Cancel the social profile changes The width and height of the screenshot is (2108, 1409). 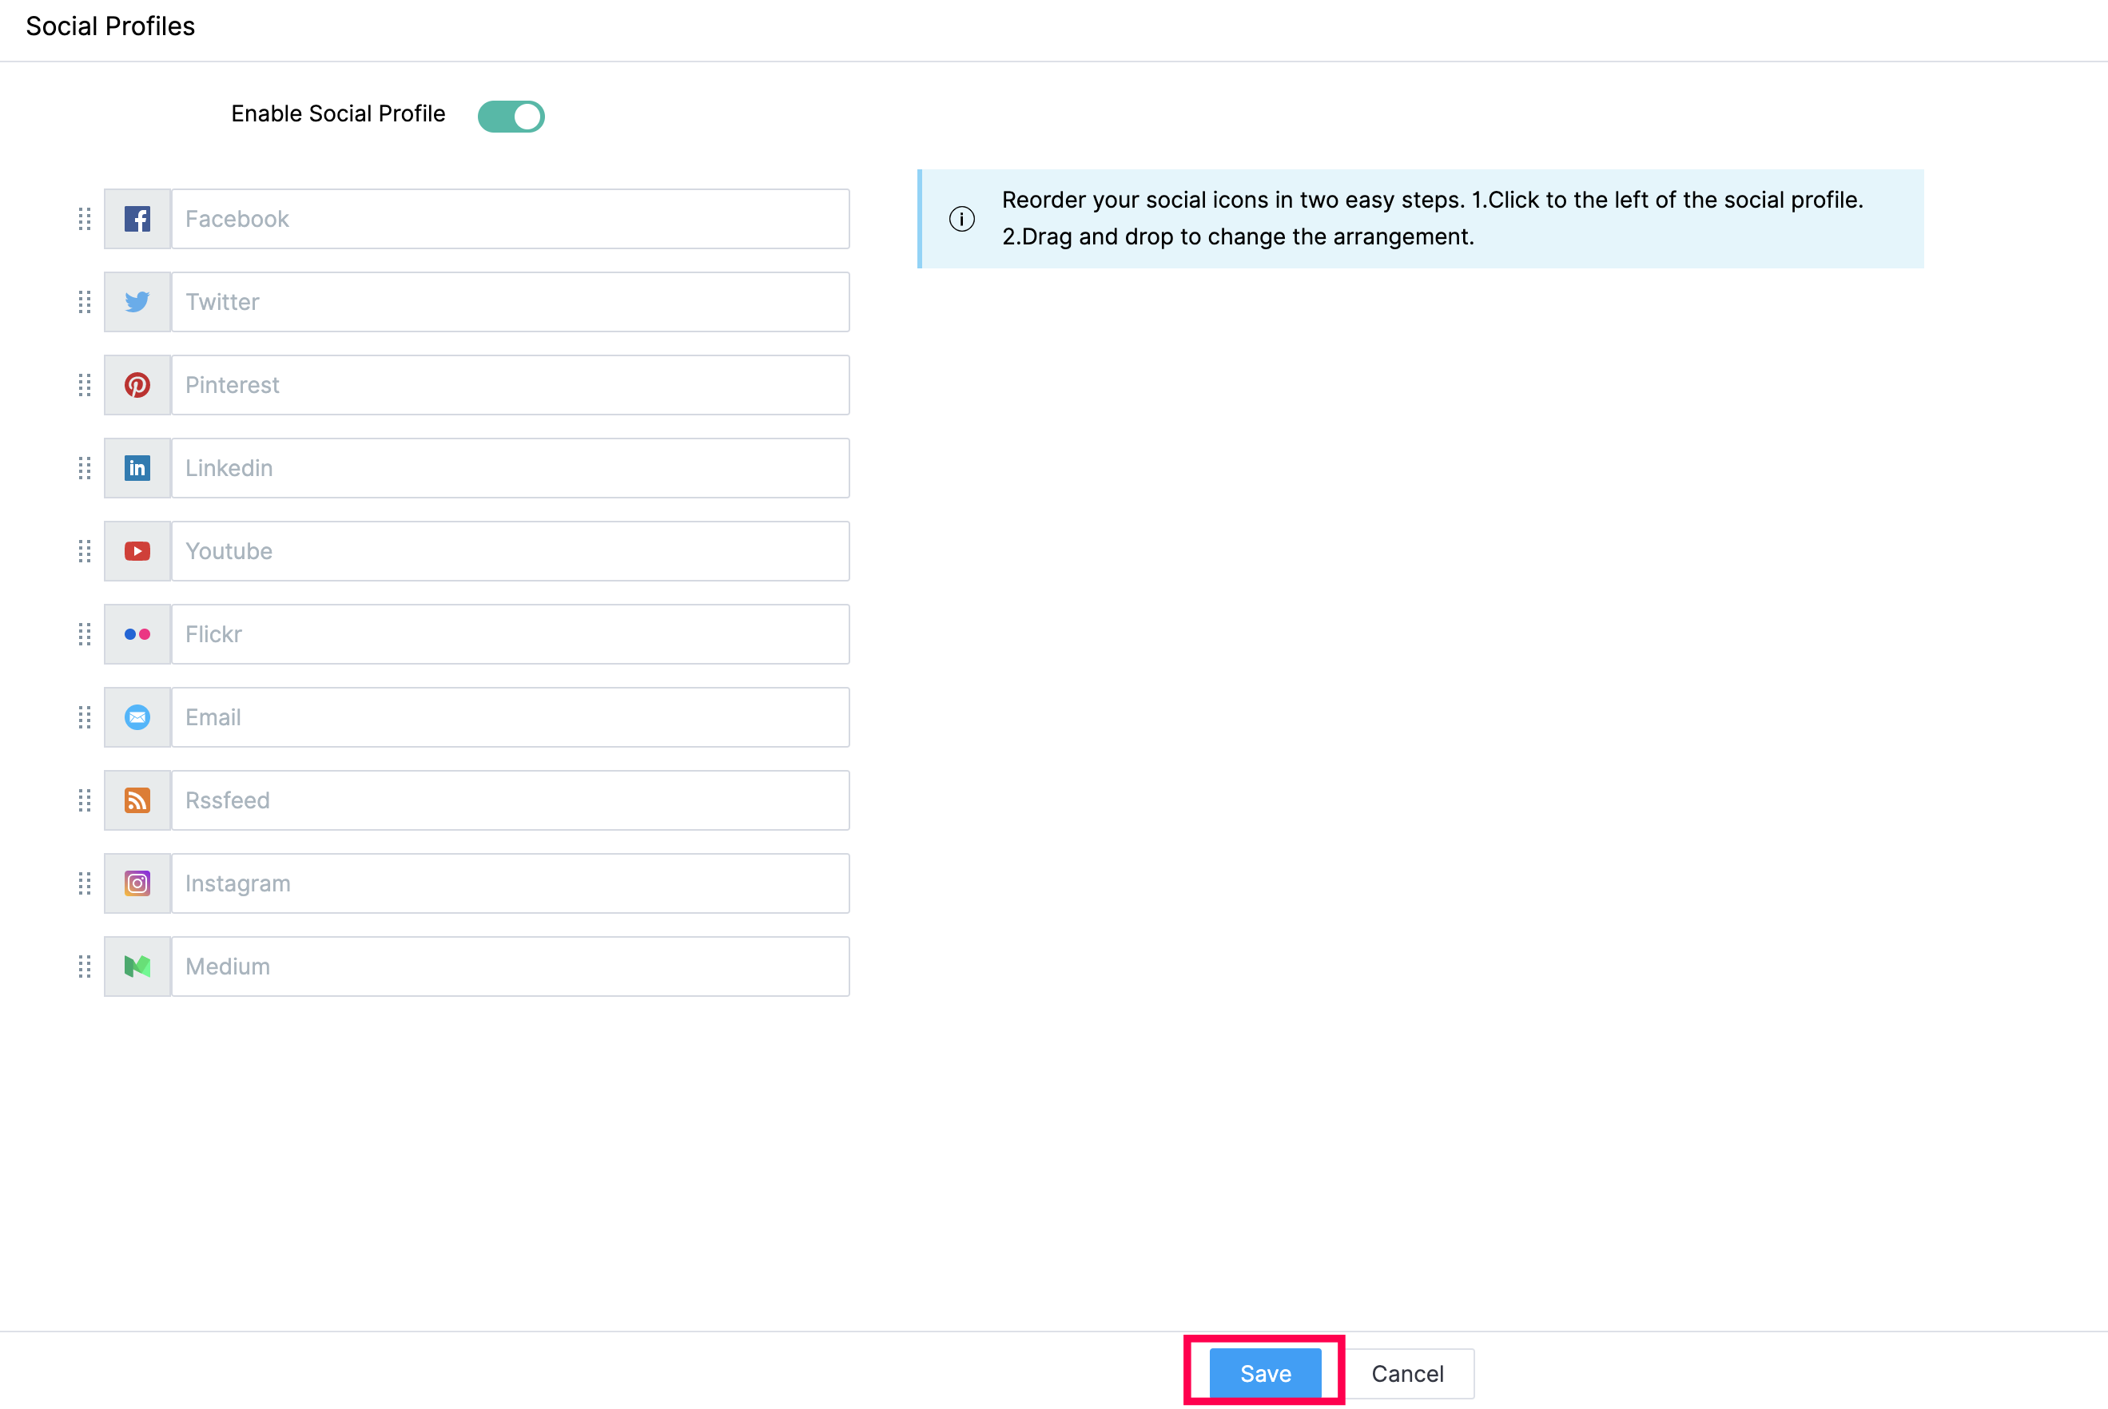coord(1406,1372)
